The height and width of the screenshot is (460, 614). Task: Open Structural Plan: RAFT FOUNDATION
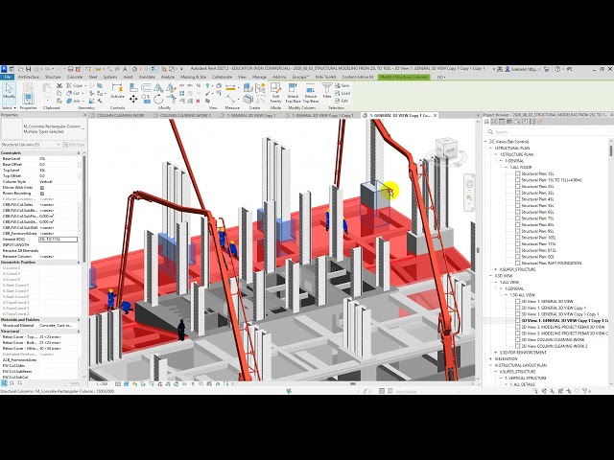click(x=552, y=263)
